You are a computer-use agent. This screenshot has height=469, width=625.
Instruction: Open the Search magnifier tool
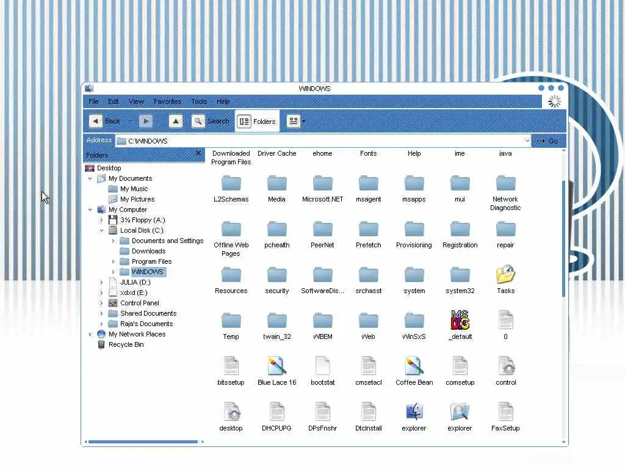(x=198, y=121)
